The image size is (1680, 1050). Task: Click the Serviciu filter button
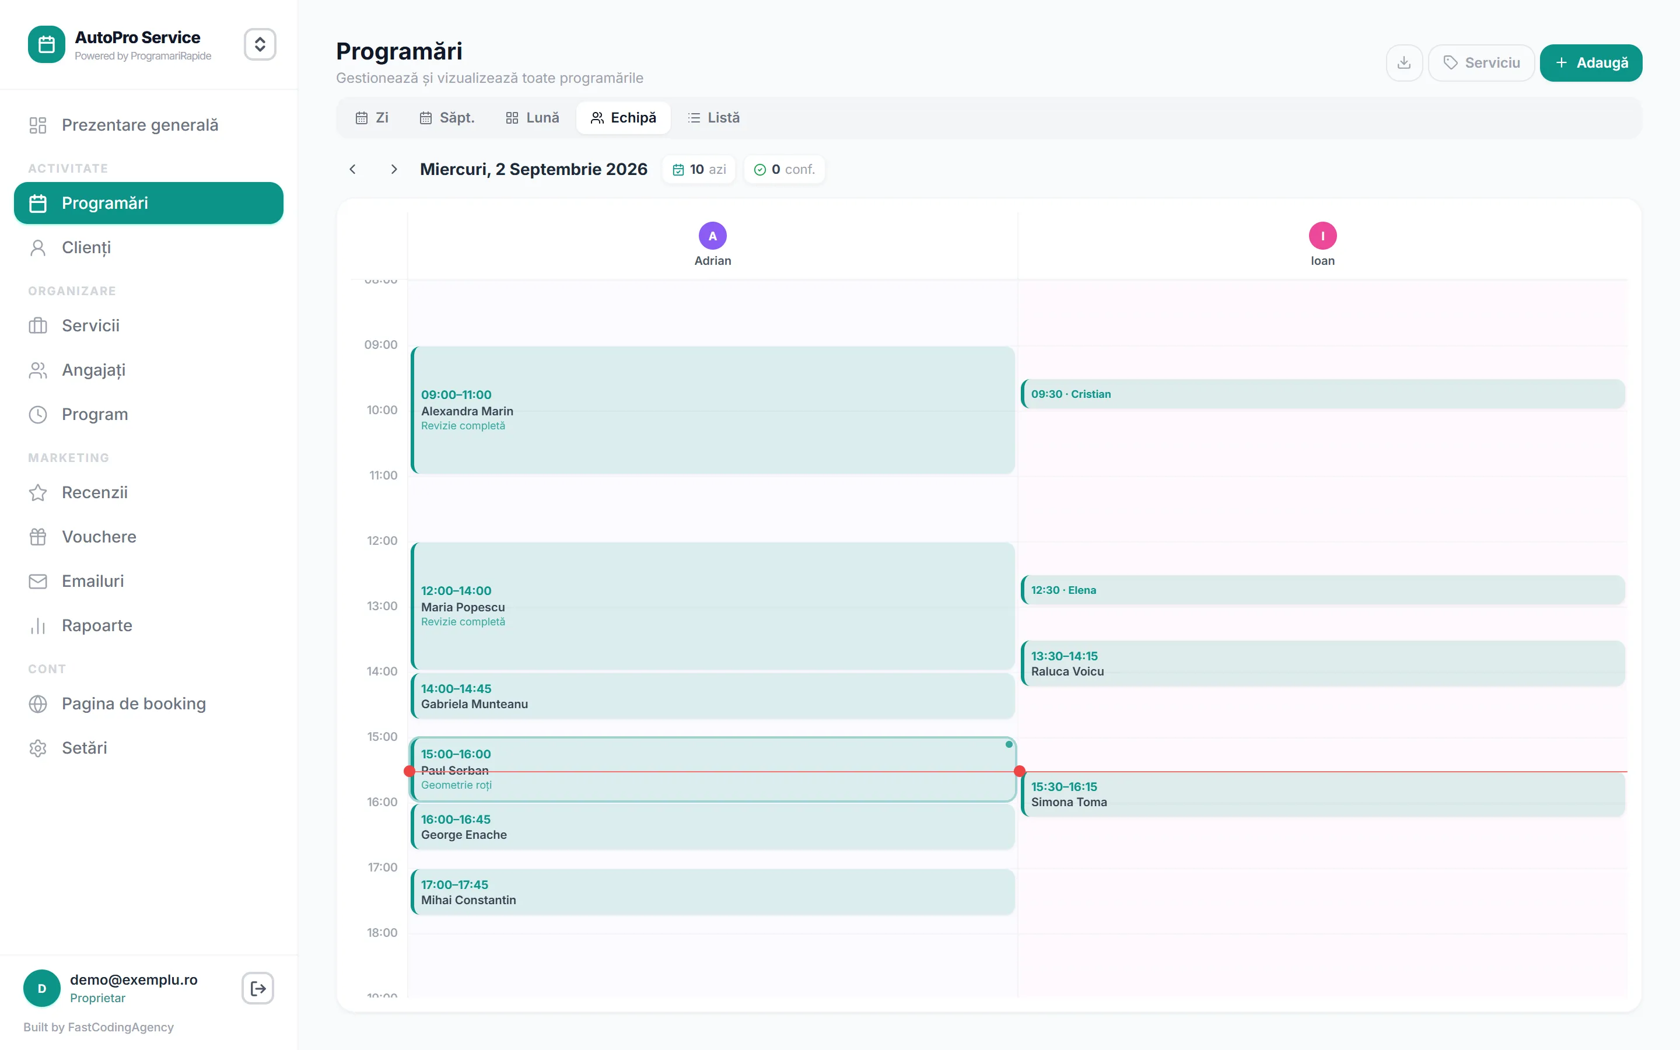[1480, 62]
